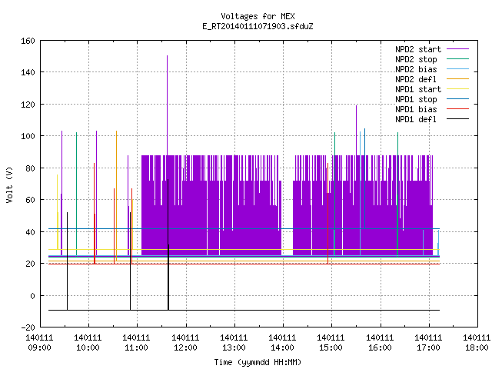Select the filename E_RT20140111071903.sfduZ subtitle
492x369 pixels.
click(x=258, y=26)
